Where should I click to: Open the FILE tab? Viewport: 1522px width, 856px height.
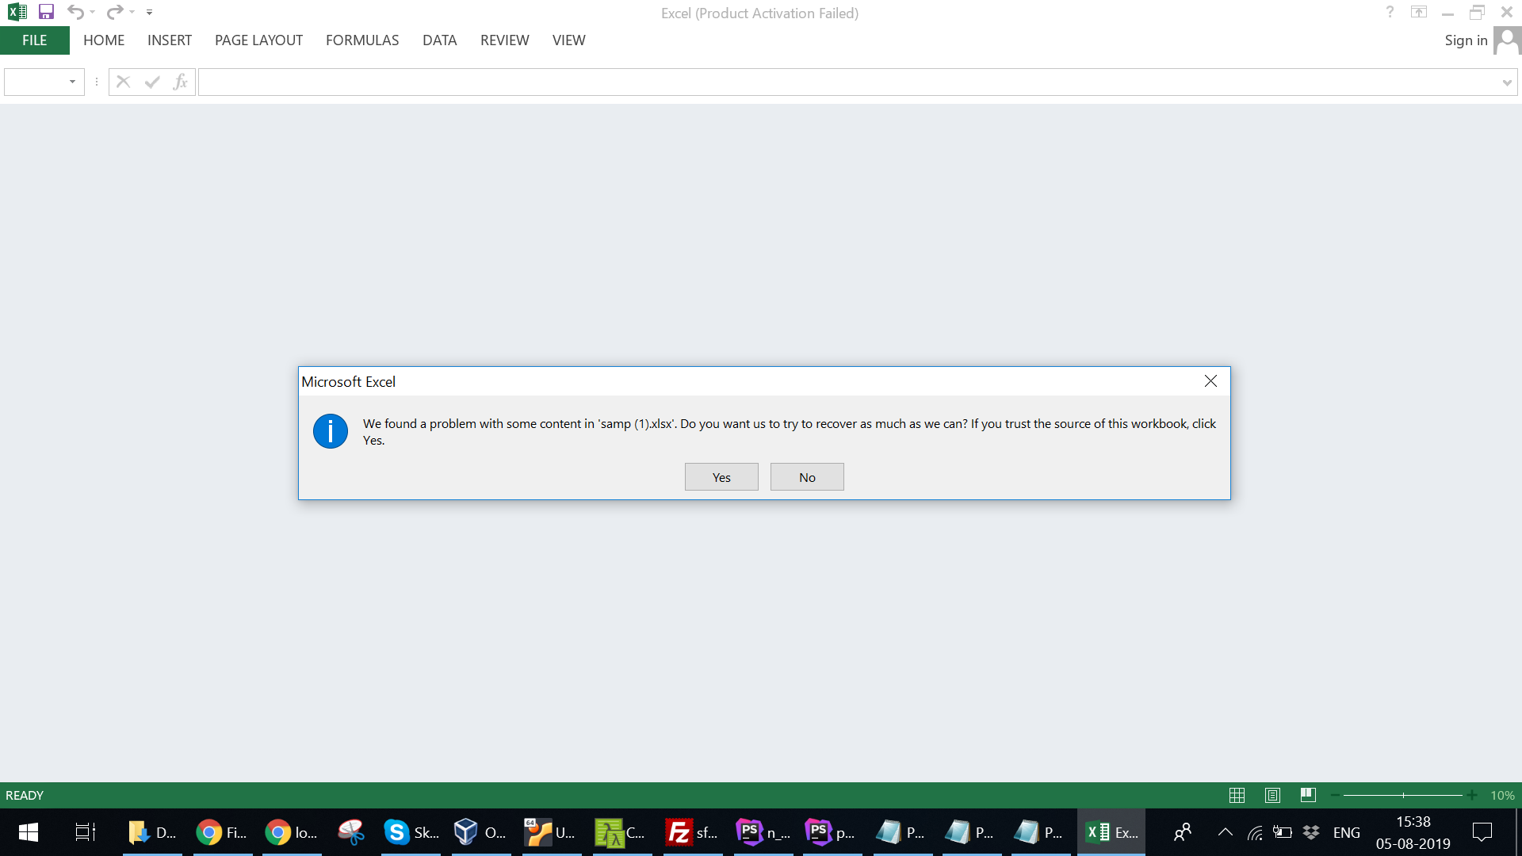[34, 40]
